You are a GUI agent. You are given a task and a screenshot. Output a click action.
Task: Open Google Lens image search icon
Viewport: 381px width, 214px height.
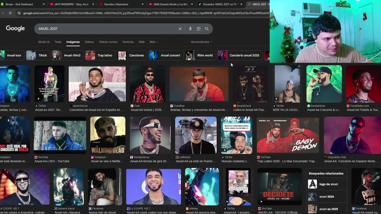click(199, 29)
